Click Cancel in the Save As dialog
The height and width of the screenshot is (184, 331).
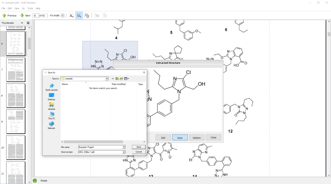coord(139,152)
